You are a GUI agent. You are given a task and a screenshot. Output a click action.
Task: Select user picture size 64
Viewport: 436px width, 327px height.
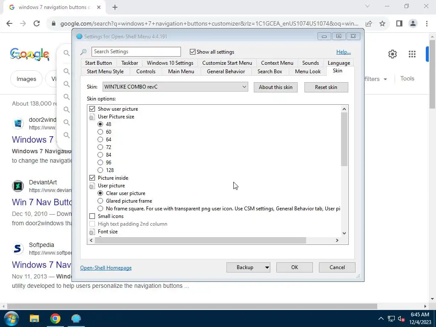100,139
